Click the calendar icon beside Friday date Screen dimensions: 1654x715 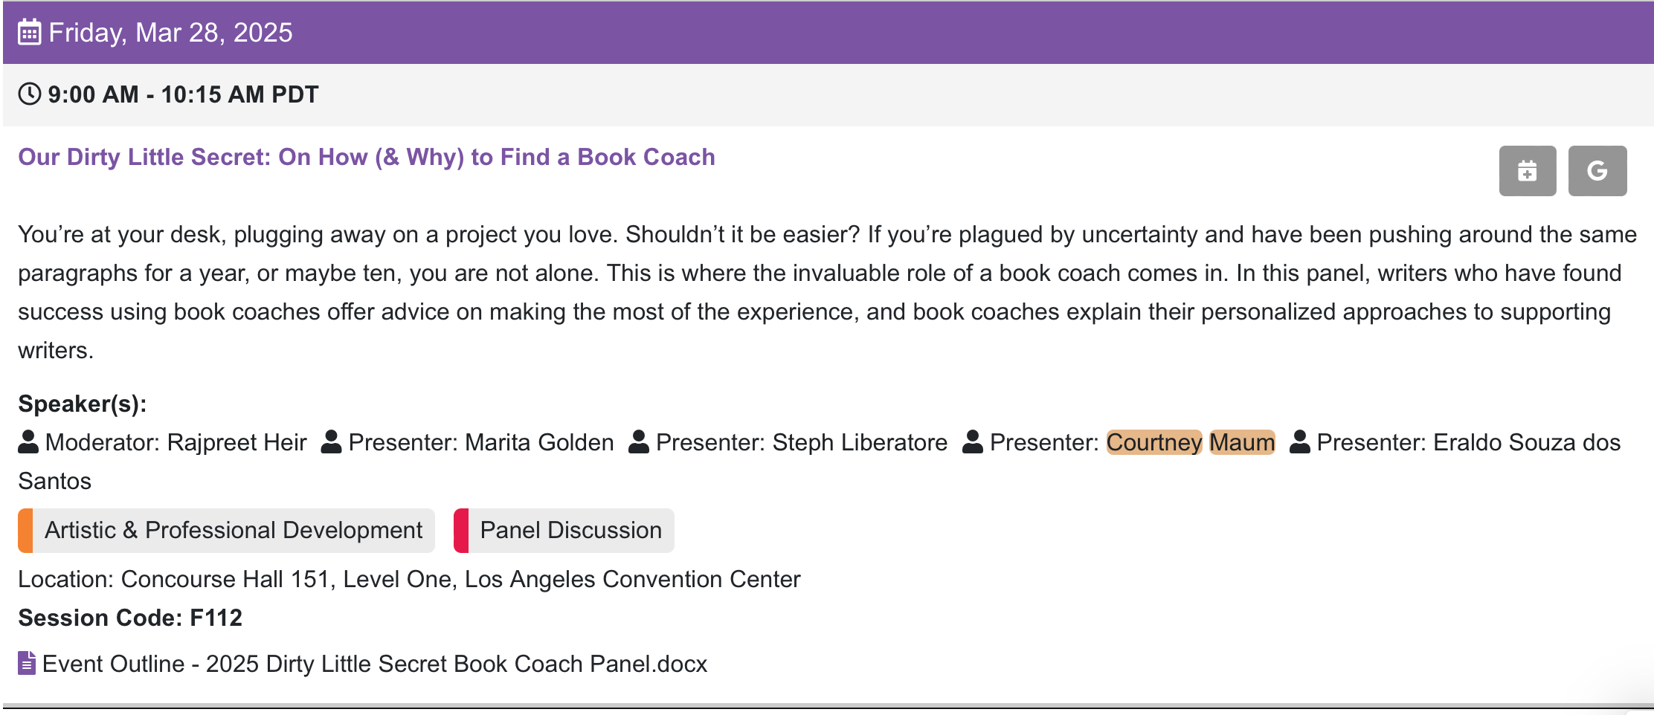click(x=29, y=33)
